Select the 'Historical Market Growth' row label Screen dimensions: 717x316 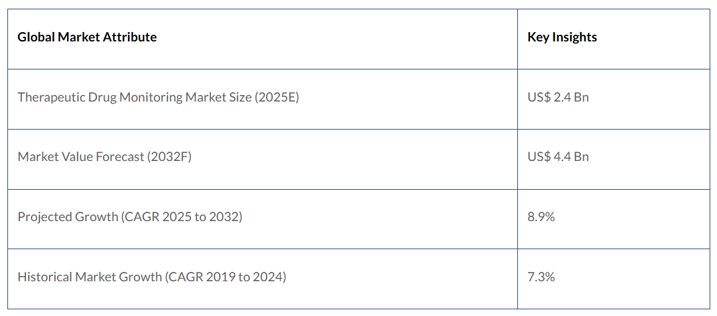pyautogui.click(x=90, y=277)
